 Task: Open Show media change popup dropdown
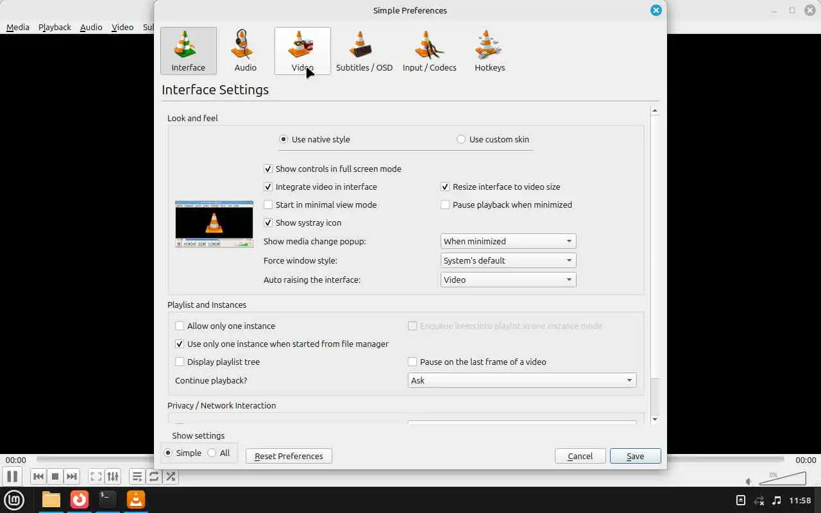point(508,241)
